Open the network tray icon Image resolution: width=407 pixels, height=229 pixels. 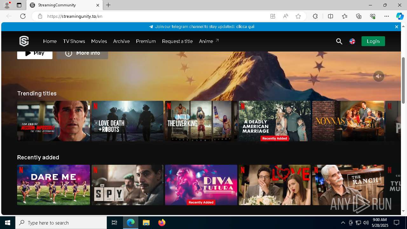[358, 223]
